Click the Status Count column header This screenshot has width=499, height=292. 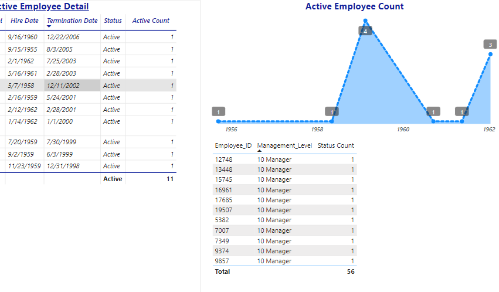click(336, 145)
